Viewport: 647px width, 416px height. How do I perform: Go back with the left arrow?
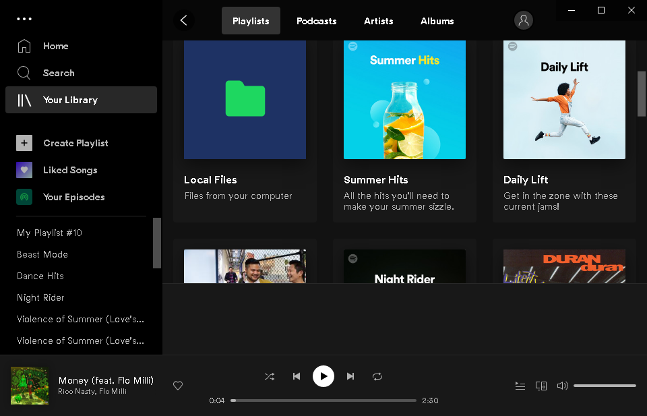183,20
